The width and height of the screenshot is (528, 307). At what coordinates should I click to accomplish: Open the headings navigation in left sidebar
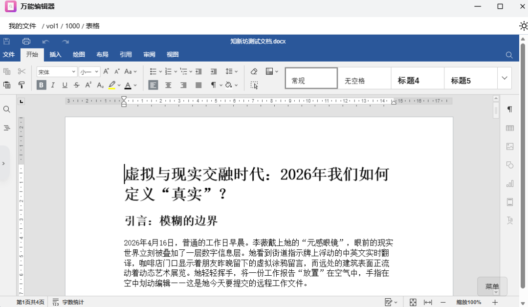[x=7, y=128]
